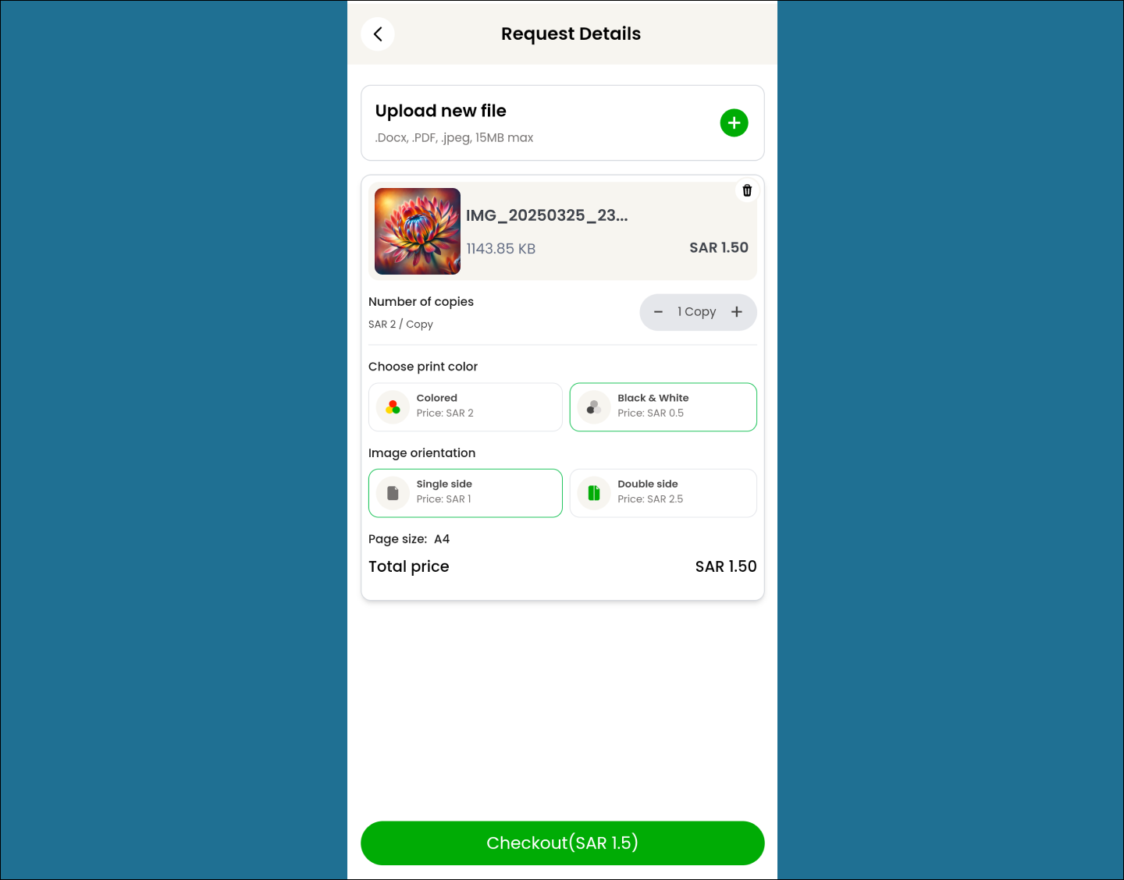Screen dimensions: 1124x880
Task: Click the colored dots icon
Action: click(x=393, y=407)
